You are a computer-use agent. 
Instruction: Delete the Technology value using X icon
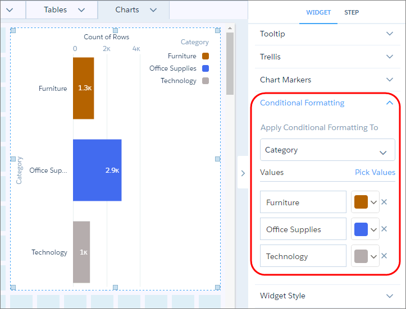coord(384,256)
